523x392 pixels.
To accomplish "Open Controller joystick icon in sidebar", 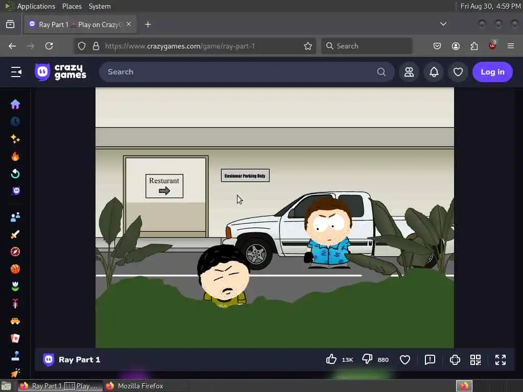I will click(x=15, y=356).
